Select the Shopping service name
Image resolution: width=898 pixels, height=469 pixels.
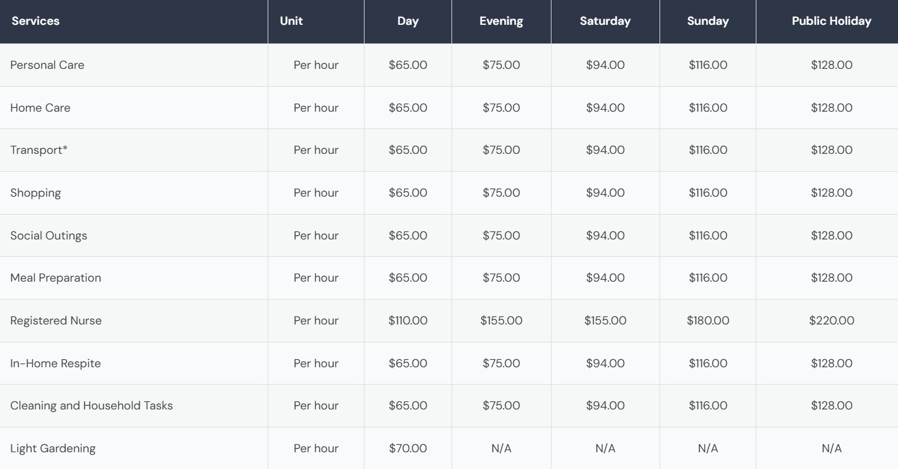click(x=35, y=193)
